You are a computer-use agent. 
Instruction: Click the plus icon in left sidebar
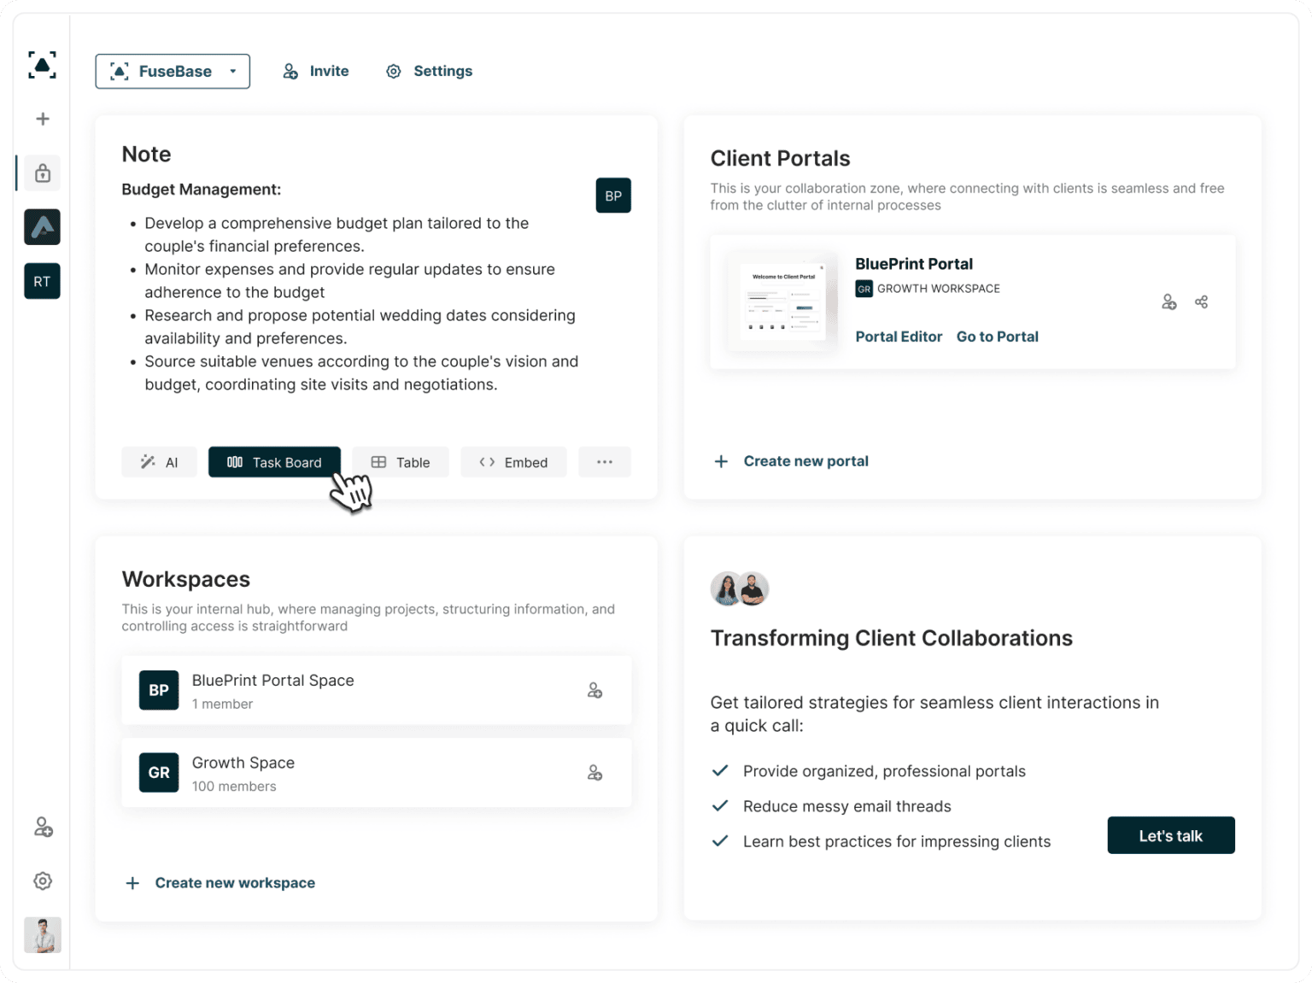[42, 119]
